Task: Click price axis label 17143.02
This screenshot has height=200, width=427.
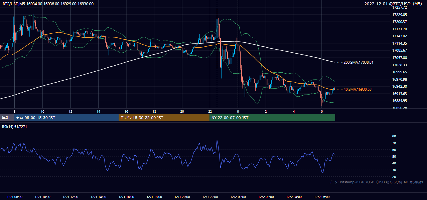Action: pos(400,36)
